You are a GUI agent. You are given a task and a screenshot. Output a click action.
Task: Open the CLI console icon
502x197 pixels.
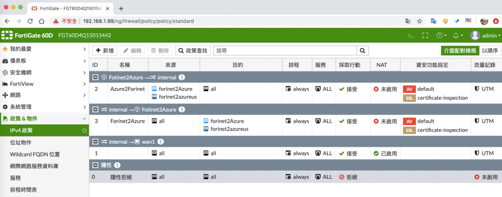[411, 36]
